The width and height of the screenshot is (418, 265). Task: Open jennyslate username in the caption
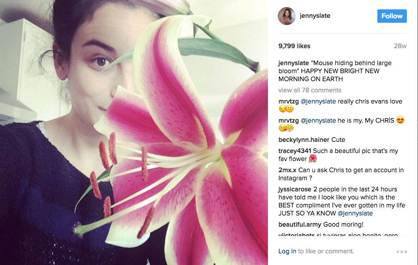tap(293, 63)
